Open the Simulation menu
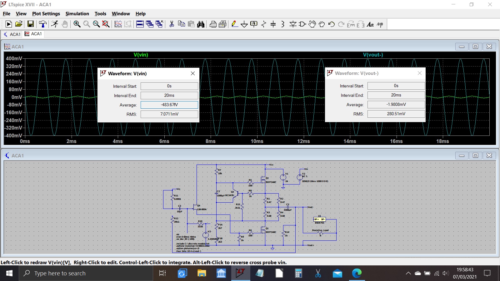This screenshot has width=500, height=281. click(x=77, y=14)
